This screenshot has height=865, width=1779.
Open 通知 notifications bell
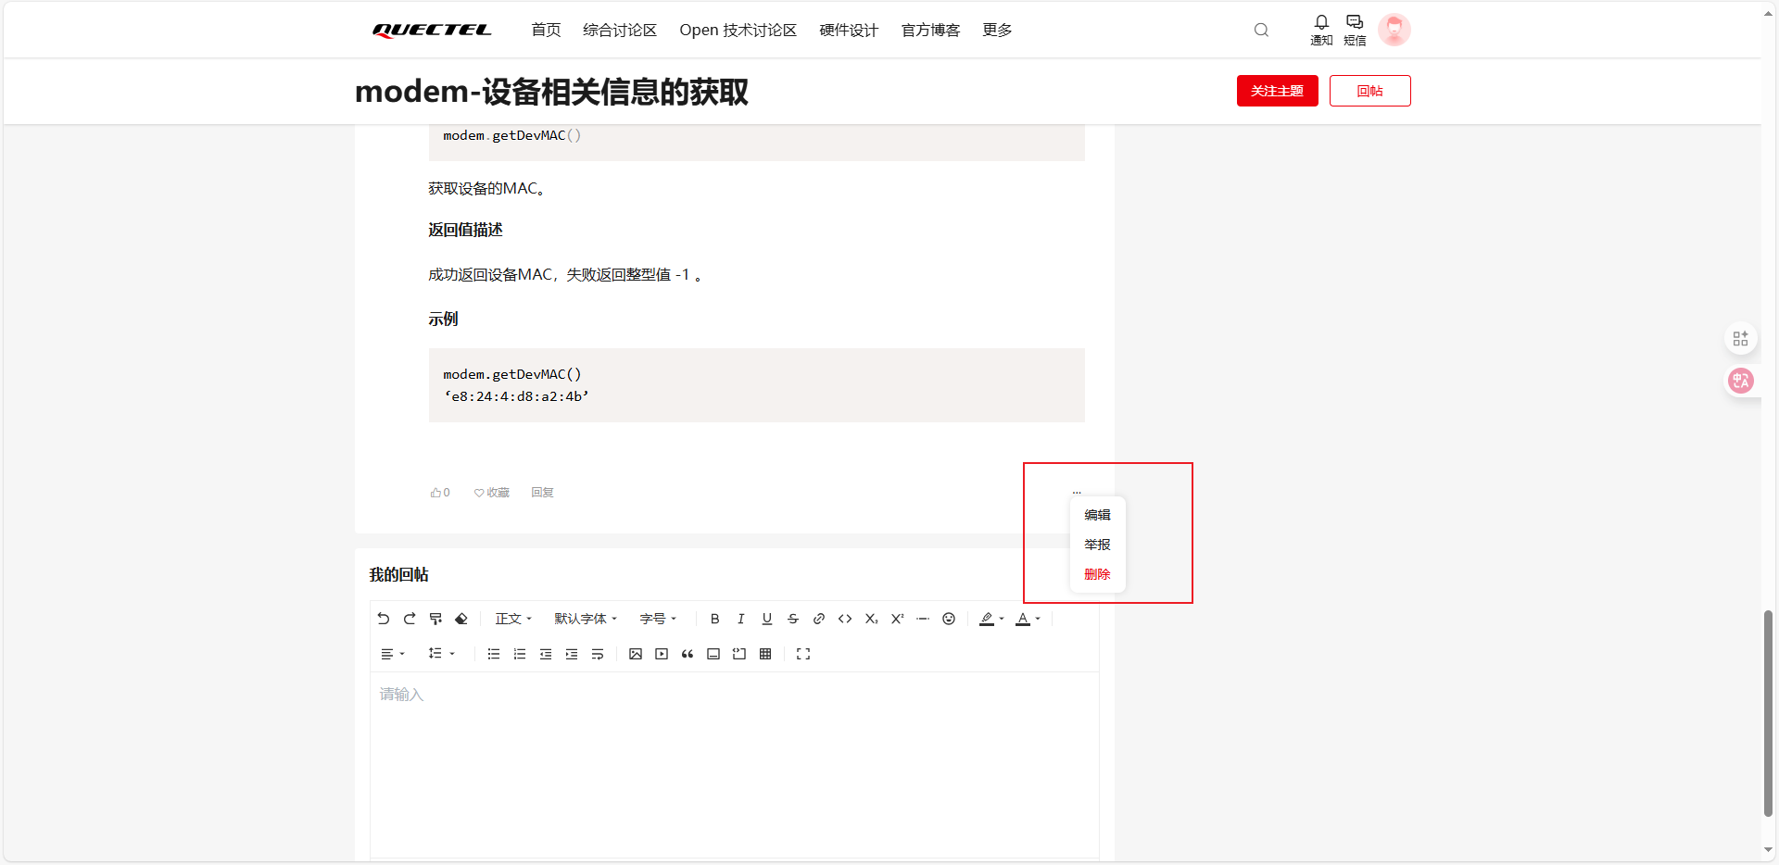point(1321,30)
